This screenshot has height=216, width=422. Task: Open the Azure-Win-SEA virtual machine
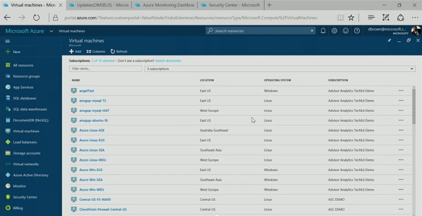click(x=91, y=180)
